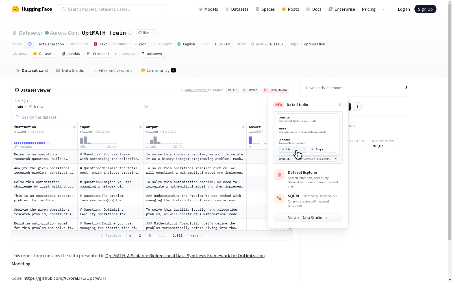This screenshot has height=282, width=452.
Task: Click the Text modality tag
Action: (x=100, y=44)
